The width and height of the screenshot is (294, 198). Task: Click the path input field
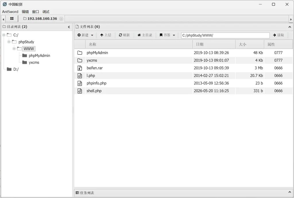[x=225, y=35]
